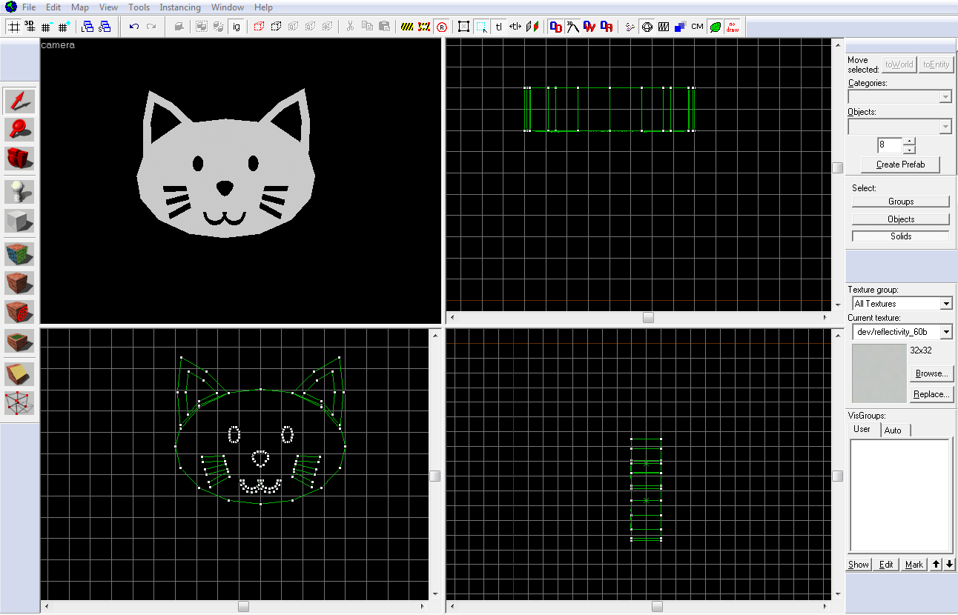Screen dimensions: 958x615
Task: Toggle the ig ignore groups button
Action: [237, 27]
